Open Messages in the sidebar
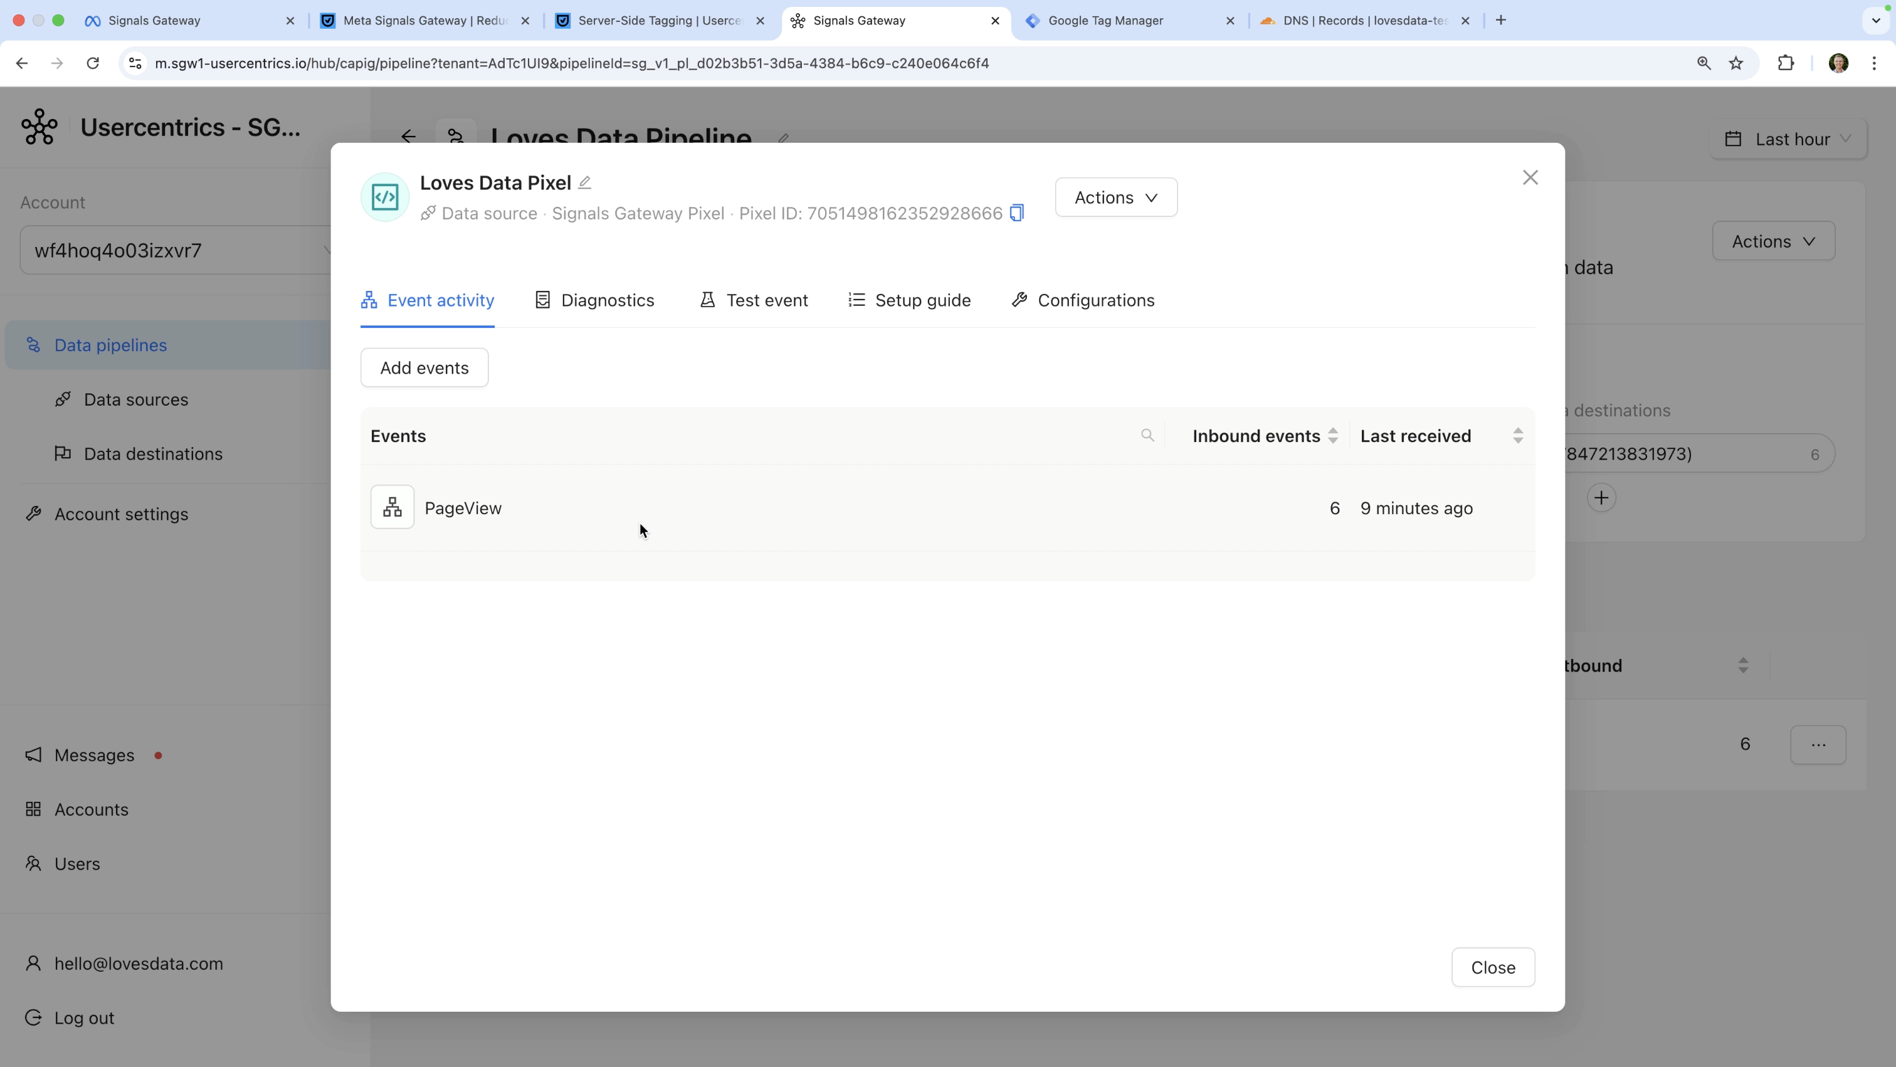1896x1067 pixels. pyautogui.click(x=93, y=755)
